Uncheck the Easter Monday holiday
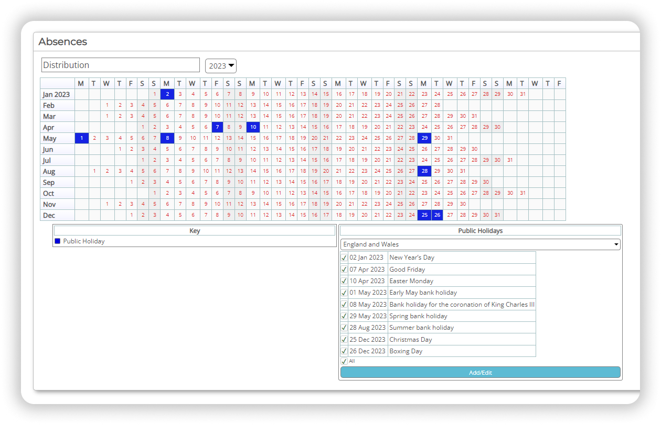Viewport: 661px width, 425px height. point(344,281)
